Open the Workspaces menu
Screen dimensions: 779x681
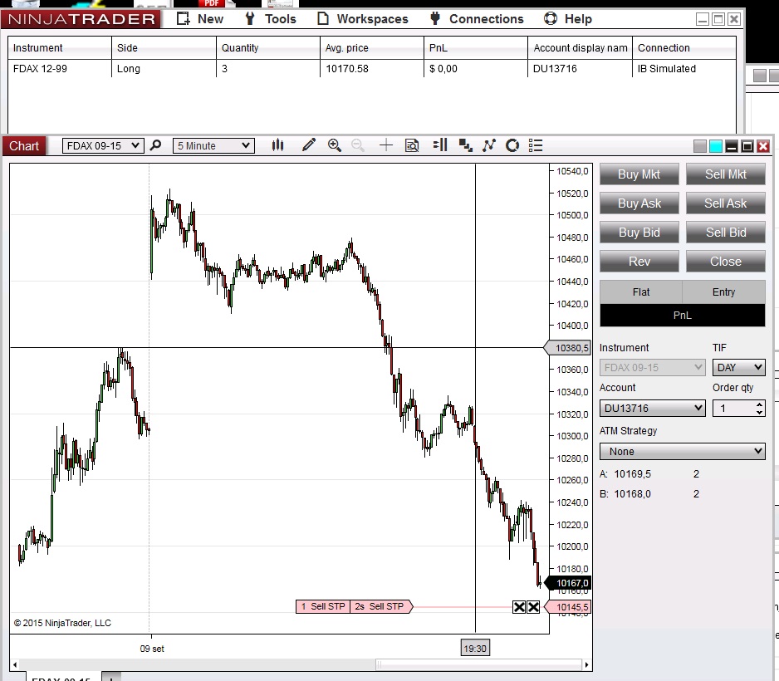pyautogui.click(x=363, y=19)
